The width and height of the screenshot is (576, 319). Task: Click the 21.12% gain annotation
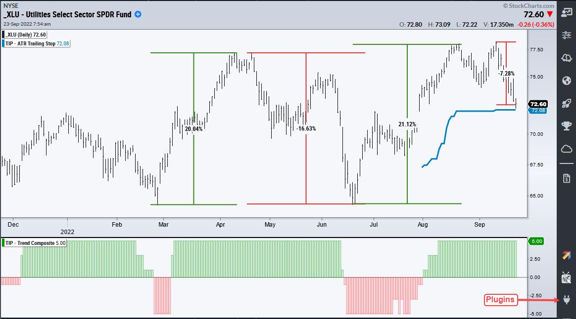pos(407,124)
